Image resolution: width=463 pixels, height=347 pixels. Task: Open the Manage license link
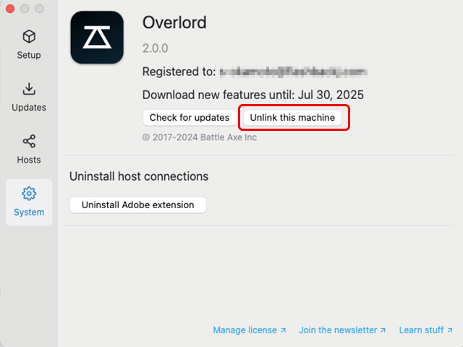[x=245, y=330]
